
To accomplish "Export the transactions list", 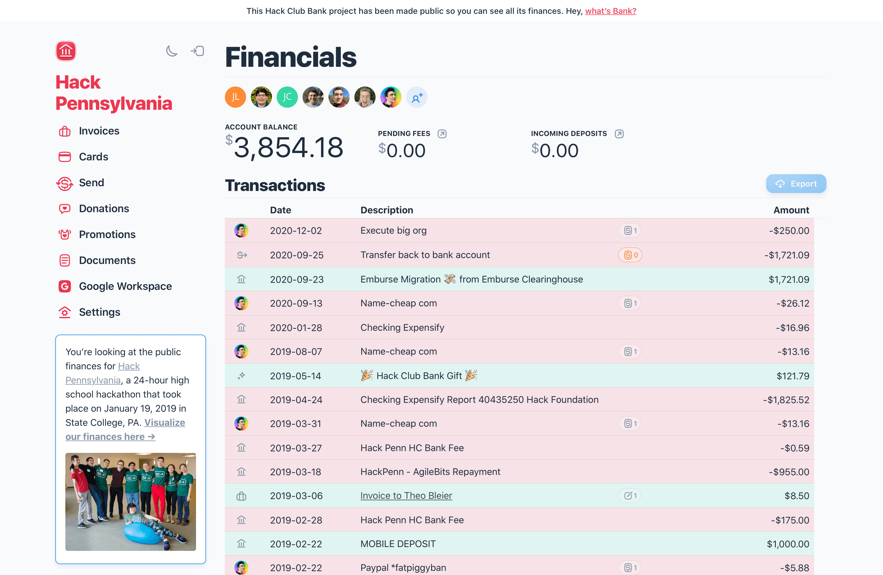I will point(796,184).
